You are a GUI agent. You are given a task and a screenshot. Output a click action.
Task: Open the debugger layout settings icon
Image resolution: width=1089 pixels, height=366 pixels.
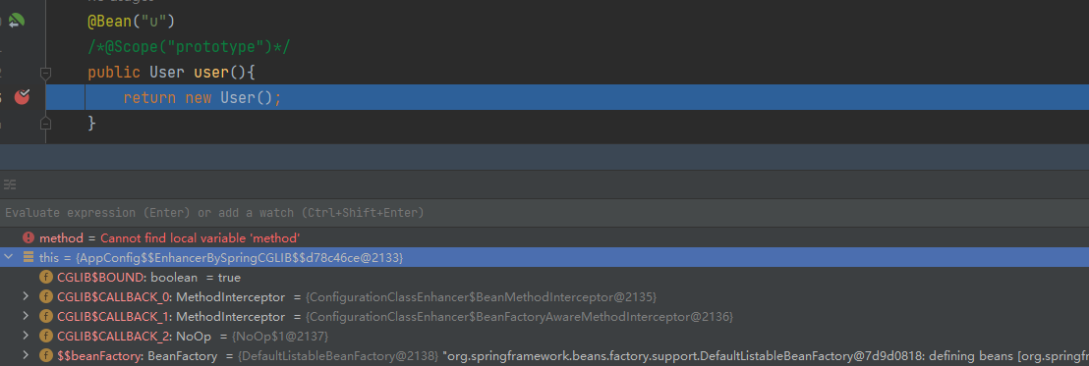[x=10, y=184]
